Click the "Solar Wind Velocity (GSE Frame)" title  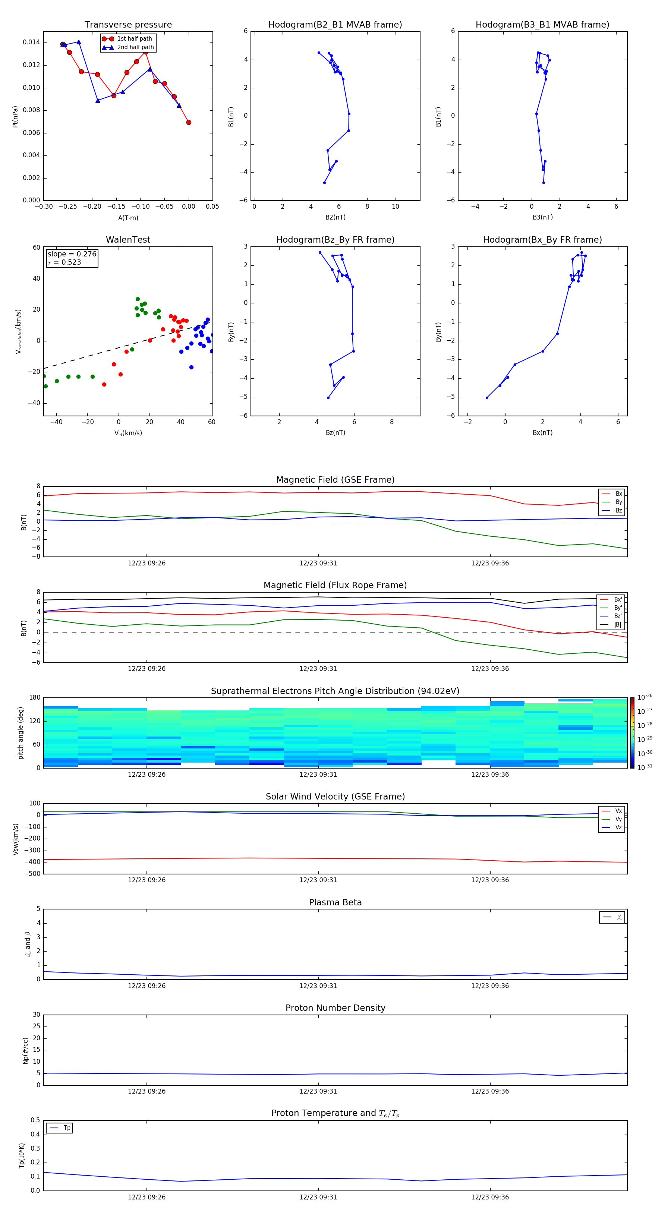coord(335,797)
